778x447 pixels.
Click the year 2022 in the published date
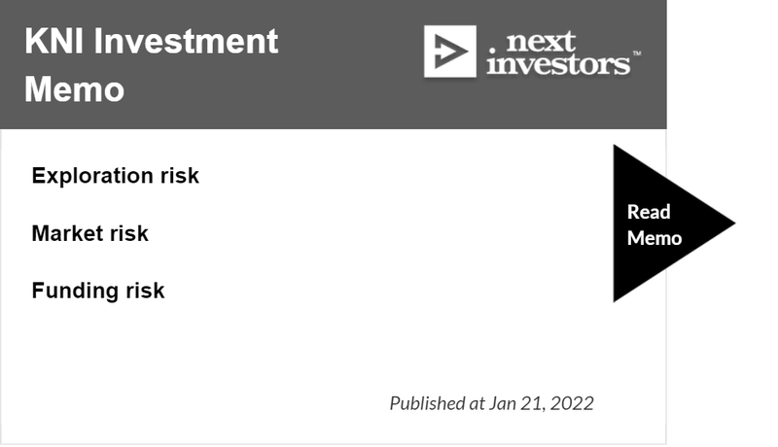point(572,403)
